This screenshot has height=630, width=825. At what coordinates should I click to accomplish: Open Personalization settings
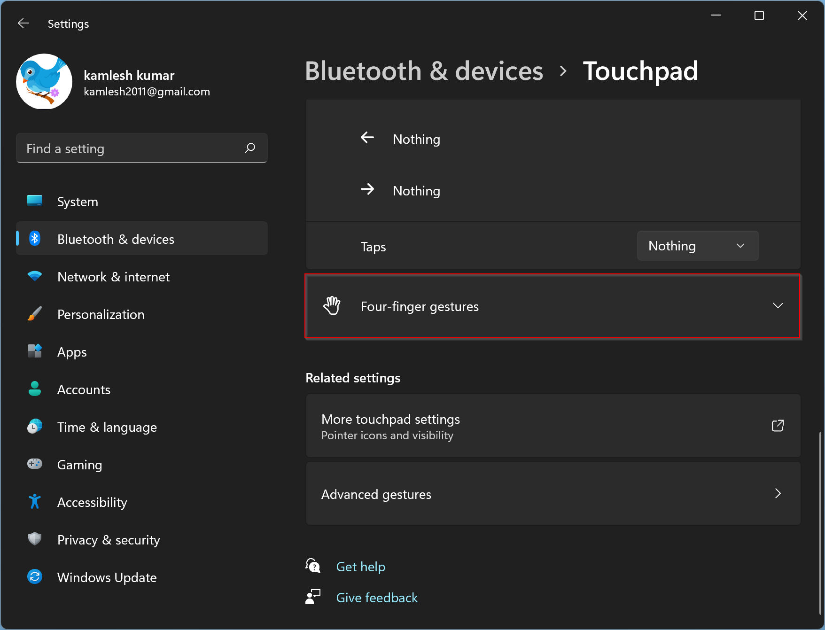coord(142,314)
